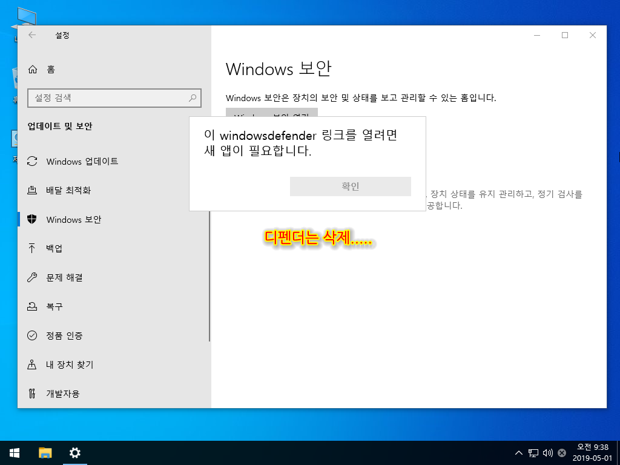Open 복구 via its recovery icon

pyautogui.click(x=32, y=306)
